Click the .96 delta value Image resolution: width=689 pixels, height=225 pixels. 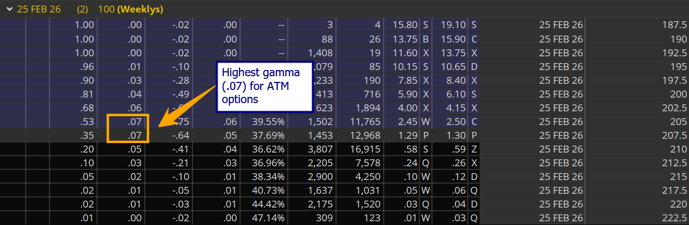click(87, 66)
